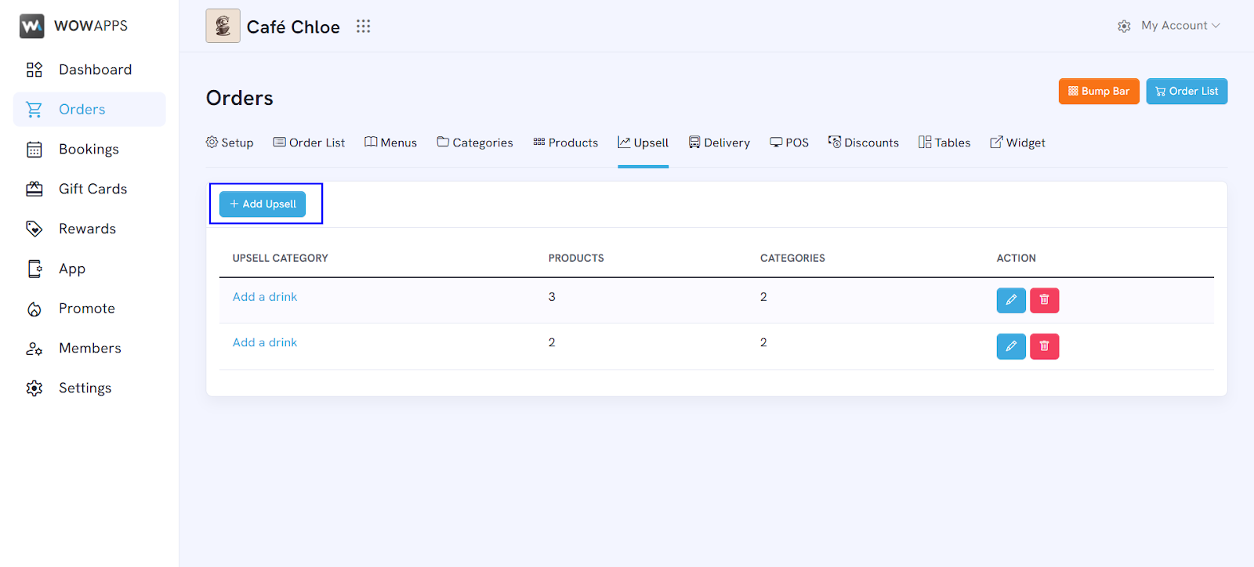Click the Rewards tag icon
1254x567 pixels.
click(x=34, y=229)
